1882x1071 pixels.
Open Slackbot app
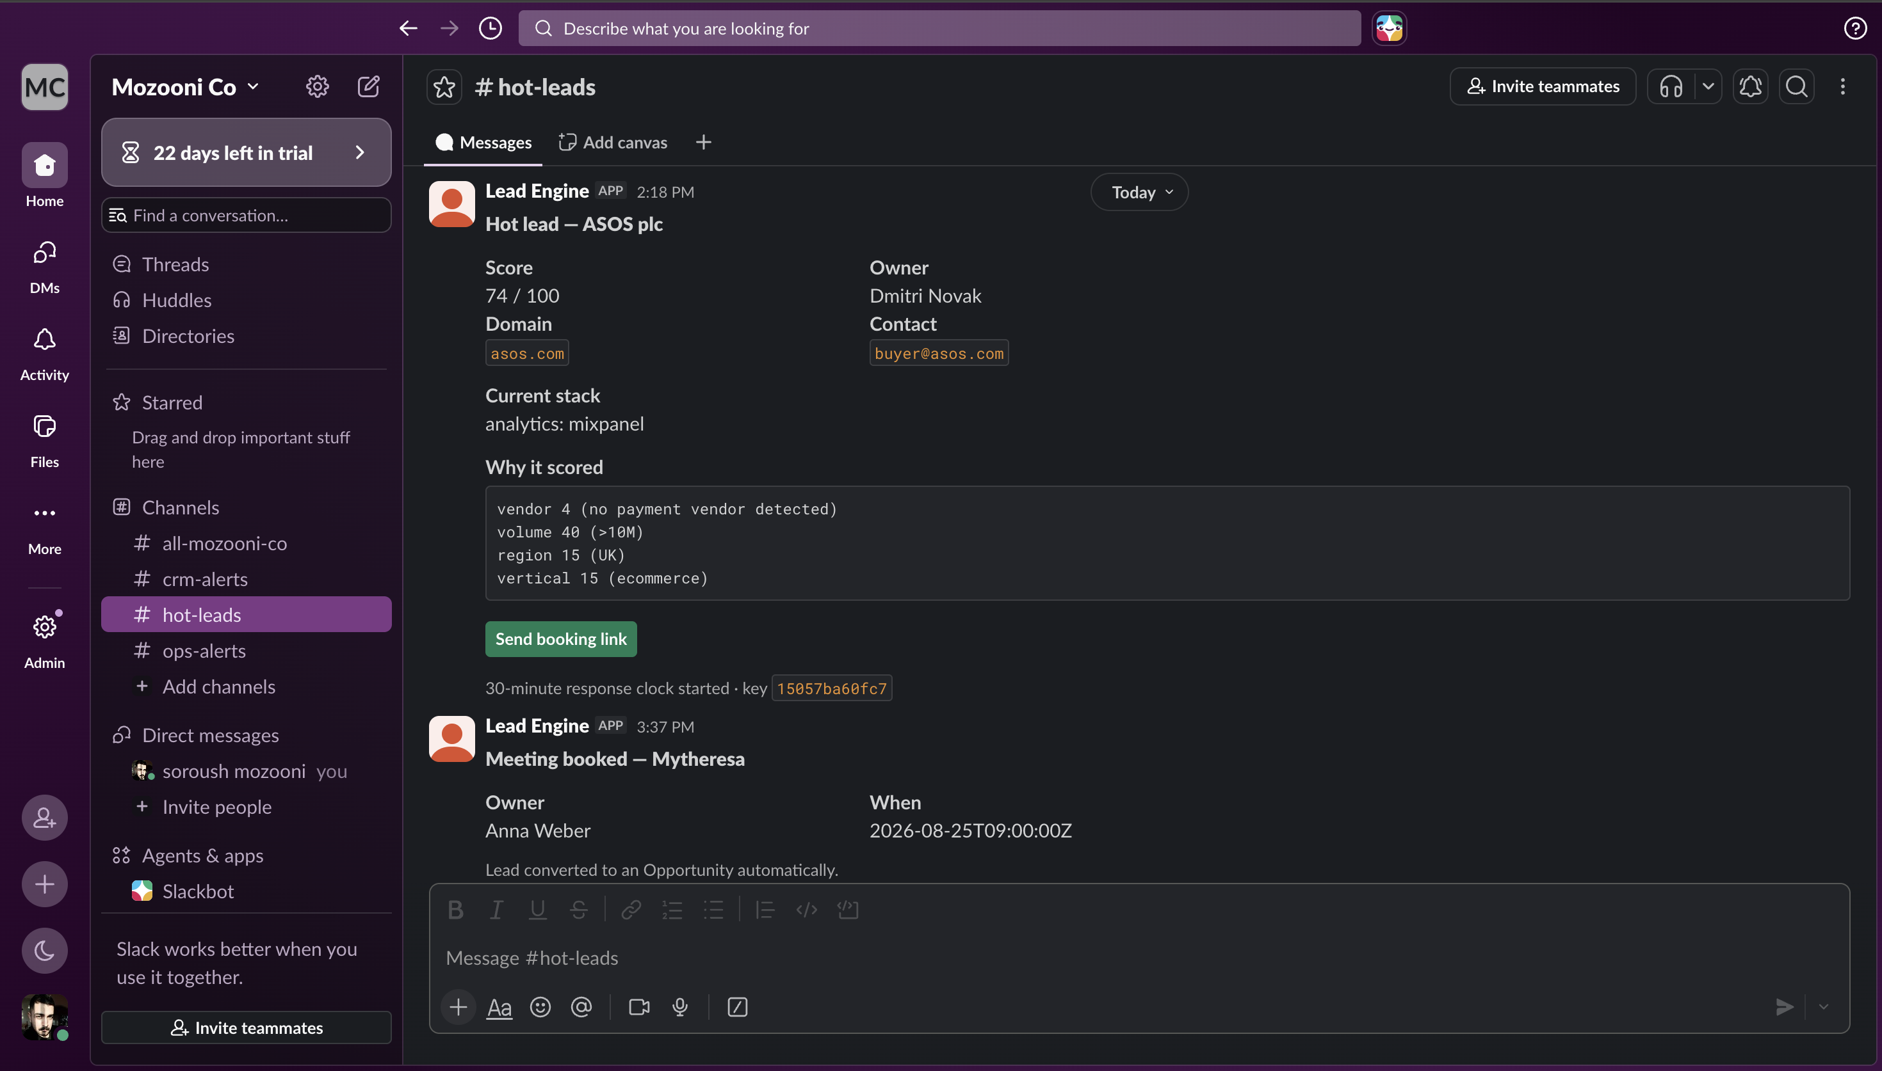click(x=246, y=891)
